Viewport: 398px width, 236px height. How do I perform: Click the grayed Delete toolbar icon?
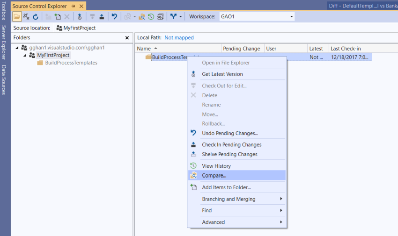(x=67, y=17)
